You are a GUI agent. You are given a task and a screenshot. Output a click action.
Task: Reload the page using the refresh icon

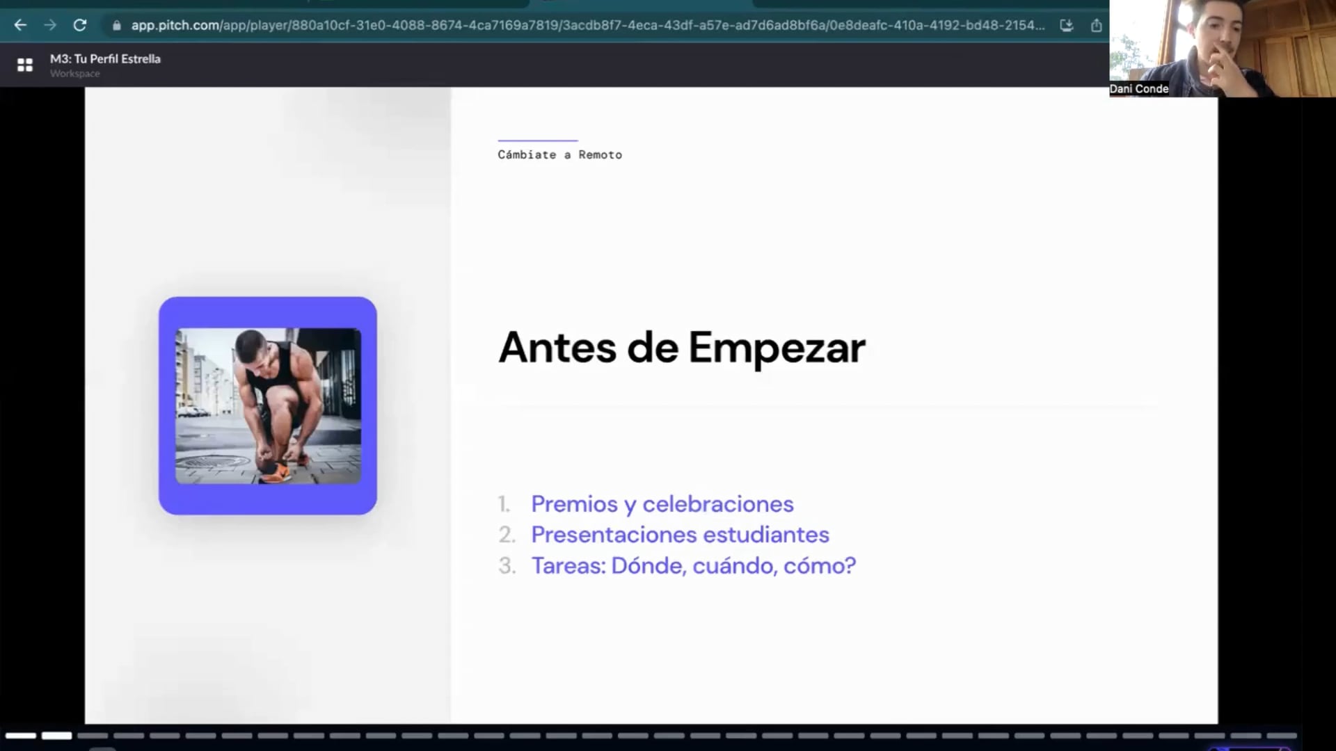79,25
